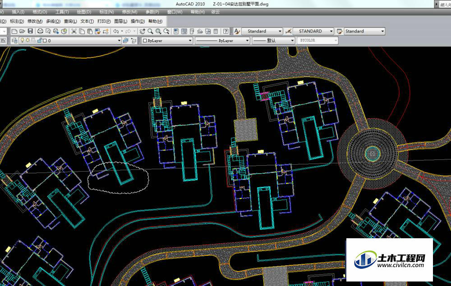The height and width of the screenshot is (286, 451).
Task: Expand the undo history dropdown arrow
Action: pos(122,31)
